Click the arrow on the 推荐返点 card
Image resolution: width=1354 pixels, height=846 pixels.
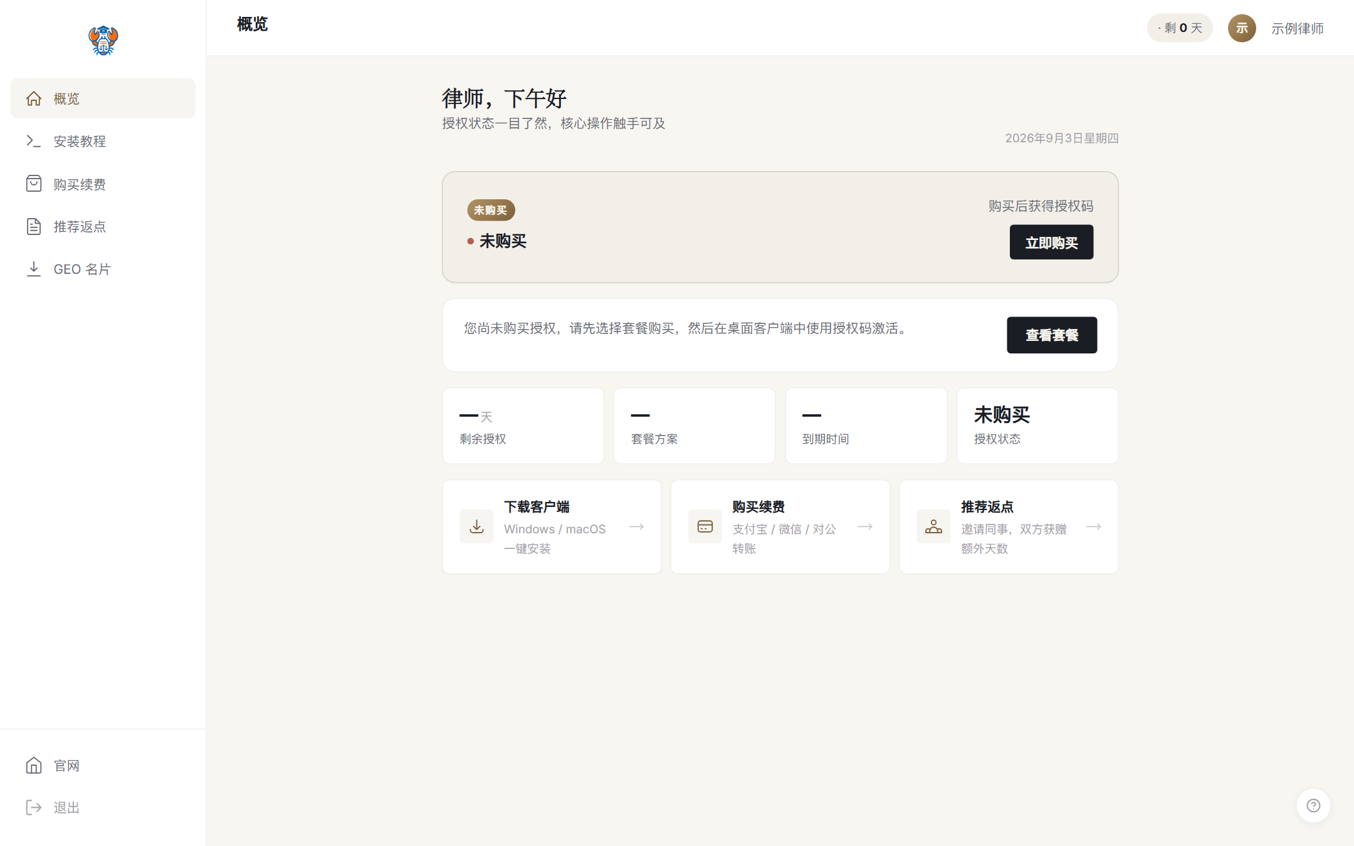(1094, 526)
